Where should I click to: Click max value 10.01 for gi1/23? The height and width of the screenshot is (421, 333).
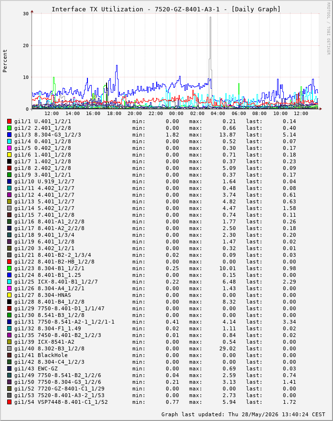coord(227,268)
